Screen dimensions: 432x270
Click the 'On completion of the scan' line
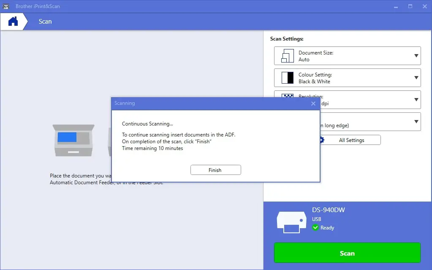coord(167,142)
